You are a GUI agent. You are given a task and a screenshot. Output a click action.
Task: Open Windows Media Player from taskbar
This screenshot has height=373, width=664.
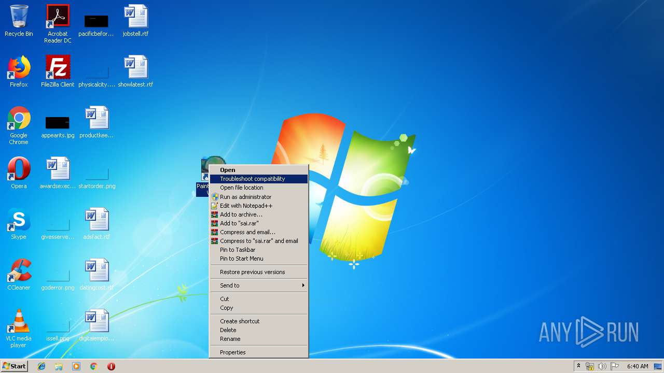tap(76, 366)
